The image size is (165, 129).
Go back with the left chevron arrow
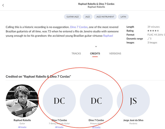[x=3, y=5]
